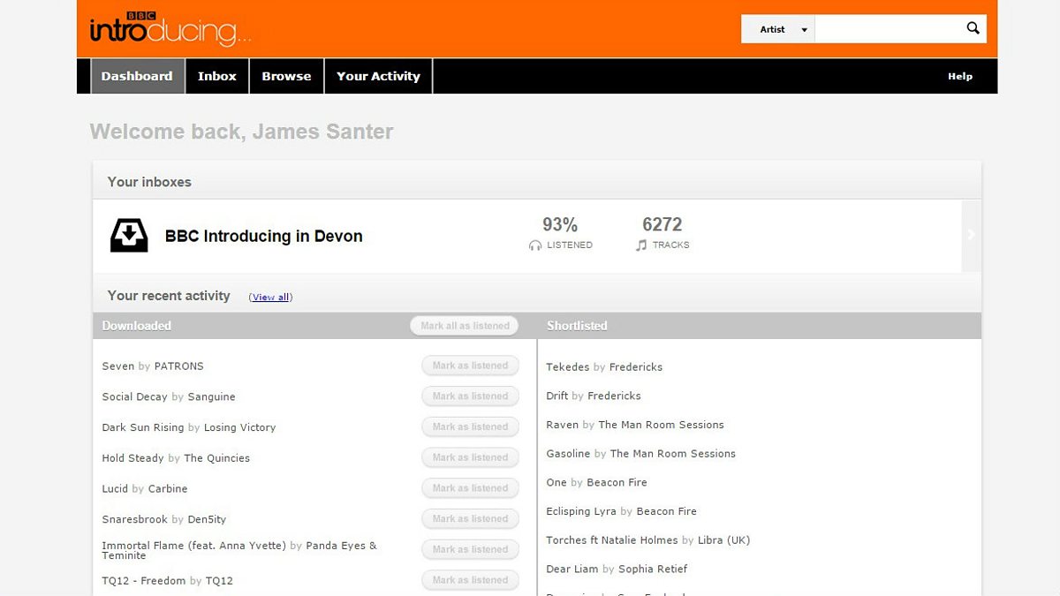Mark Hold Steady by The Quincies listened
Screen dimensions: 1060x596
pyautogui.click(x=470, y=457)
